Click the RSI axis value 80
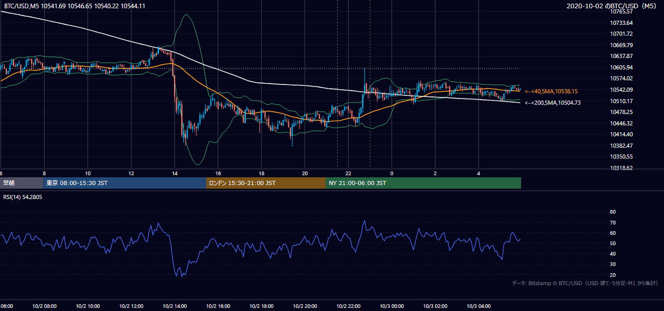This screenshot has height=311, width=664. 613,212
